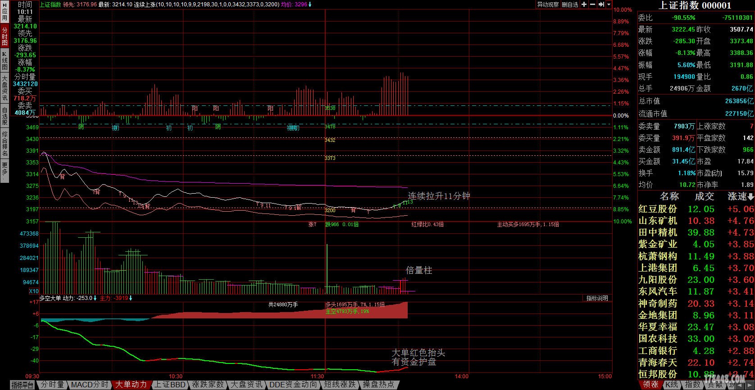
Task: Click 大单红色抬头 annotation
Action: (x=418, y=353)
